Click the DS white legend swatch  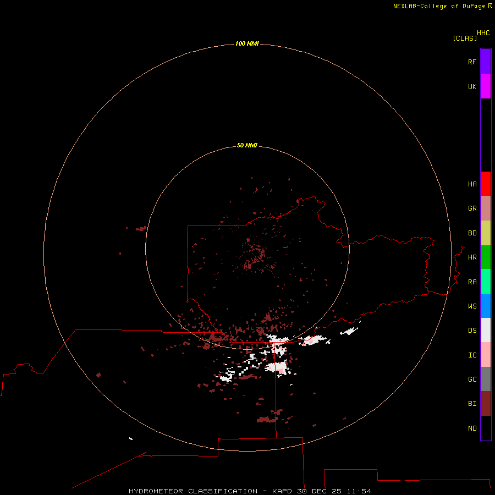point(486,330)
